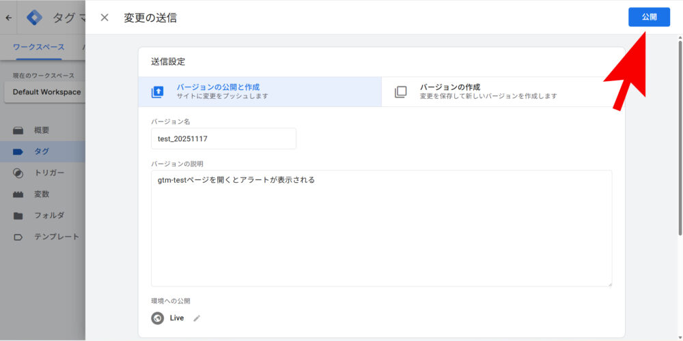Viewport: 683px width, 341px height.
Task: Click the Live environment globe icon
Action: pos(158,318)
